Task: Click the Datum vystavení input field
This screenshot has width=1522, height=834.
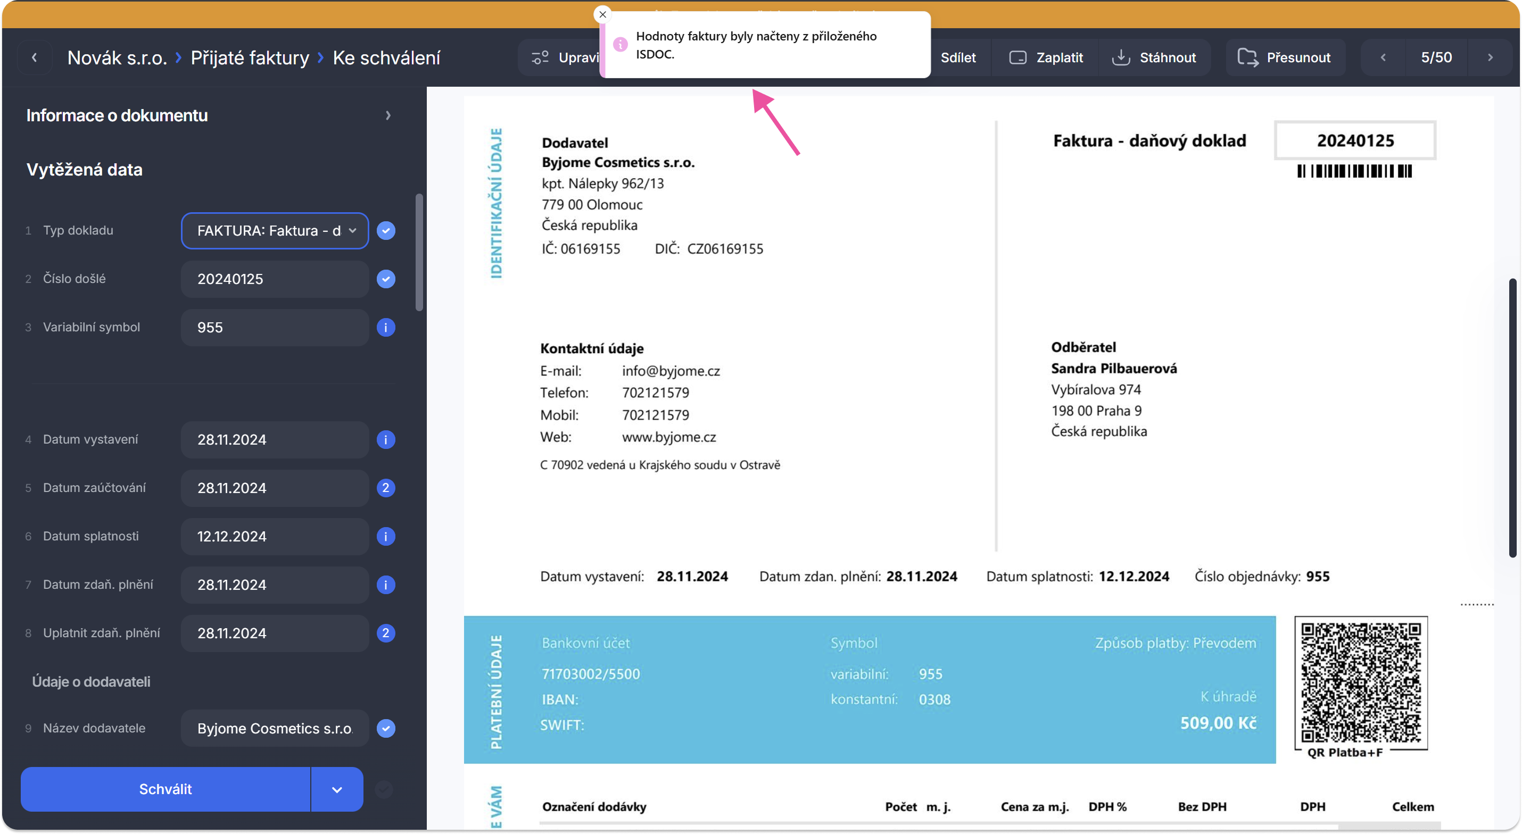Action: [x=275, y=439]
